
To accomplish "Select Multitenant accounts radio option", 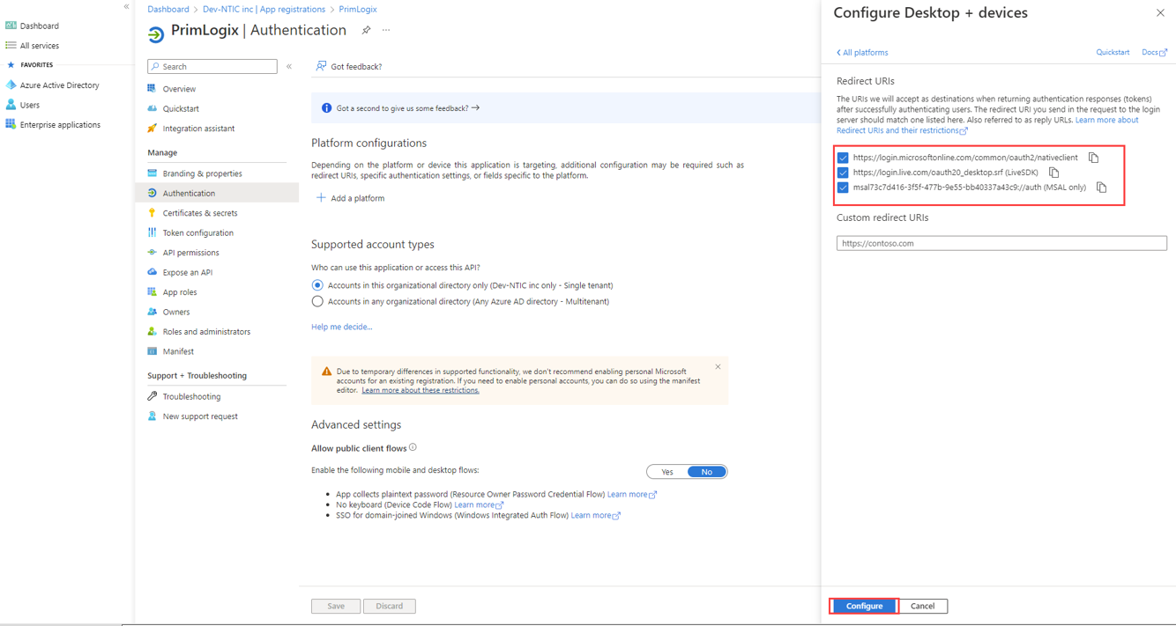I will coord(317,301).
